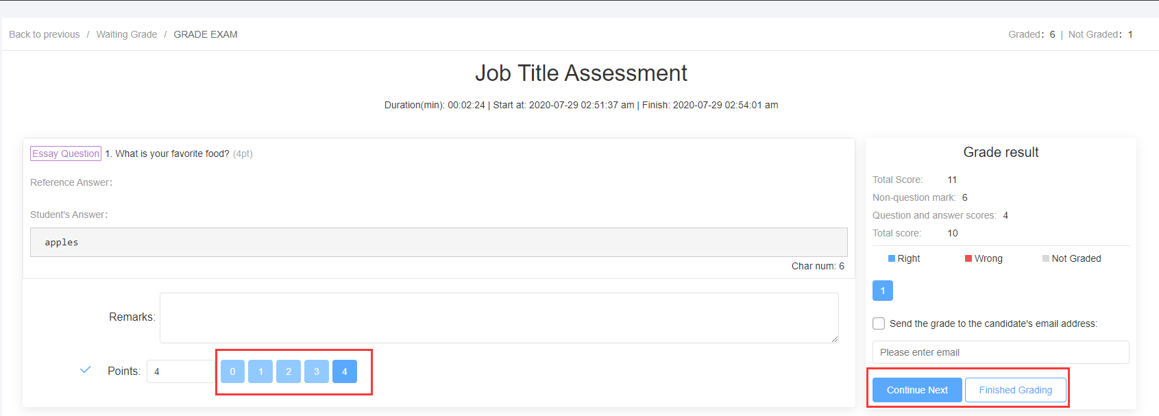Image resolution: width=1159 pixels, height=416 pixels.
Task: Click the Points input field
Action: coord(180,371)
